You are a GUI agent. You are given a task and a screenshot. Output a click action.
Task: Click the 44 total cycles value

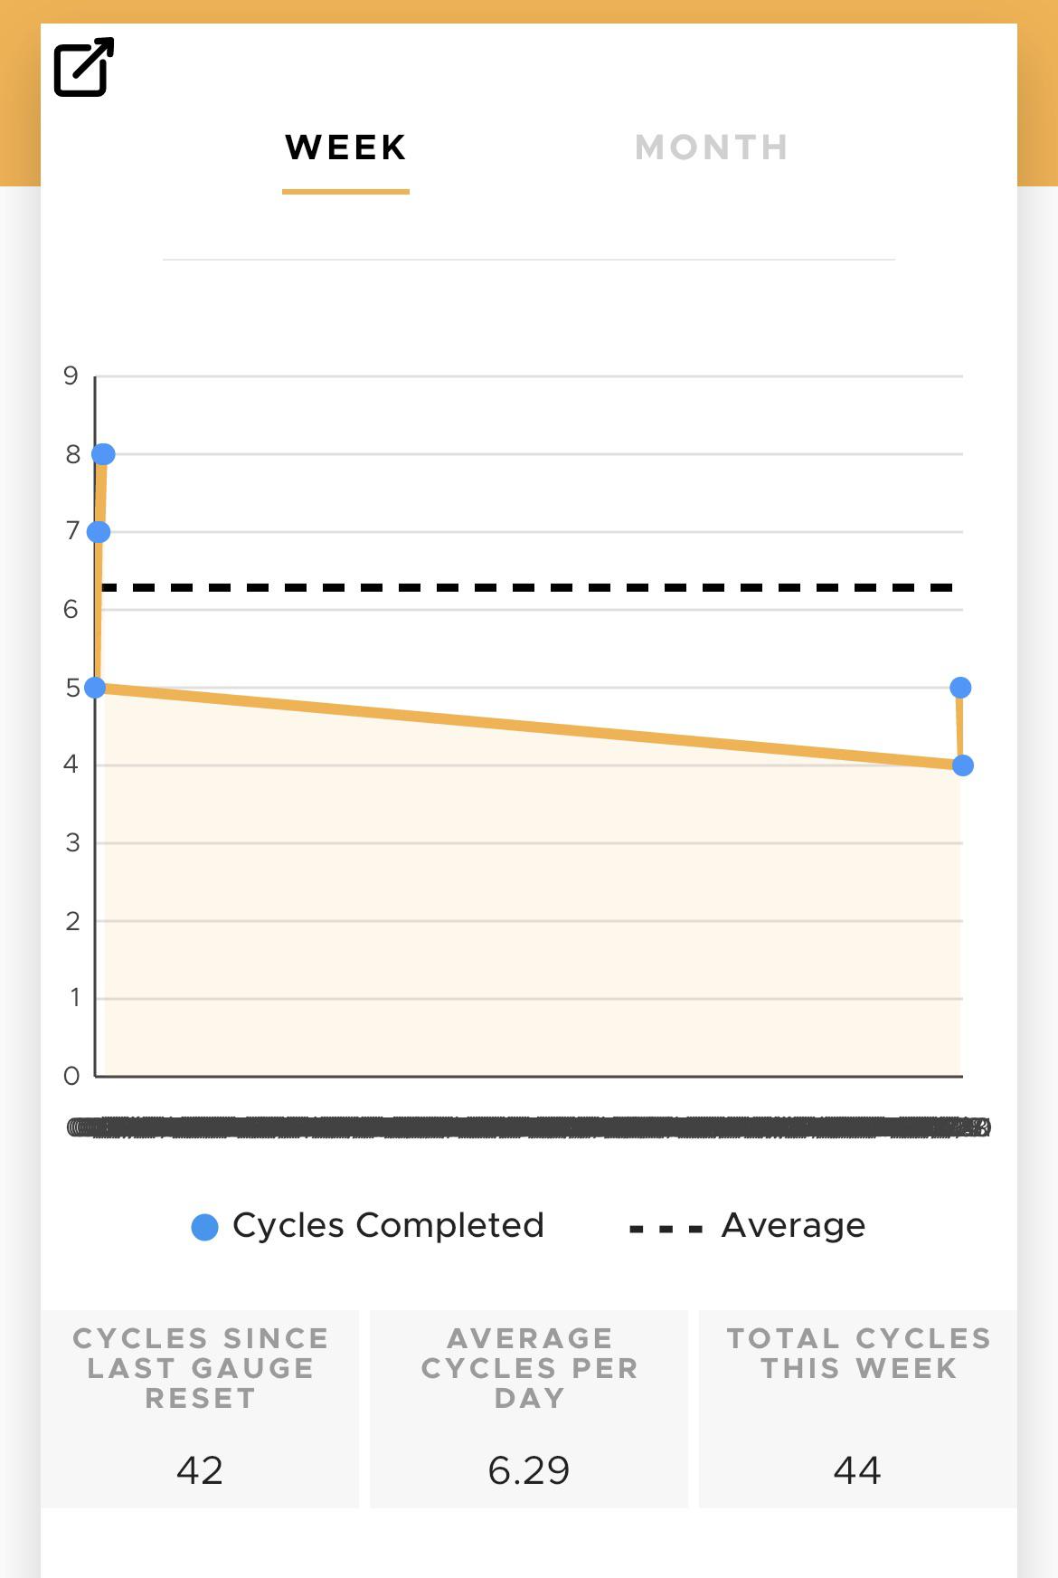857,1470
